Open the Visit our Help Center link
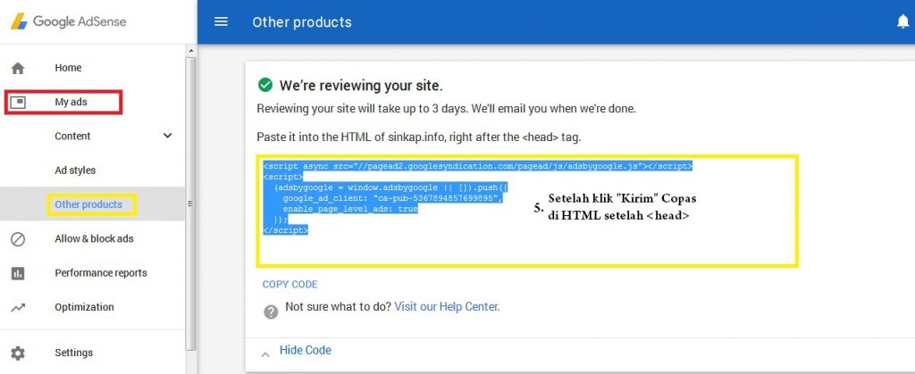The image size is (915, 374). click(x=446, y=307)
